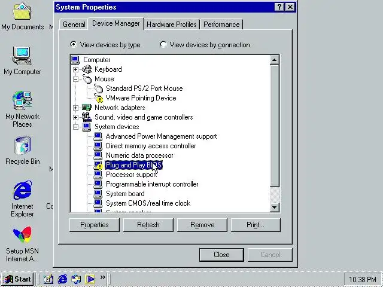This screenshot has height=287, width=383.
Task: Click the Programmable interrupt controller icon
Action: (x=98, y=184)
